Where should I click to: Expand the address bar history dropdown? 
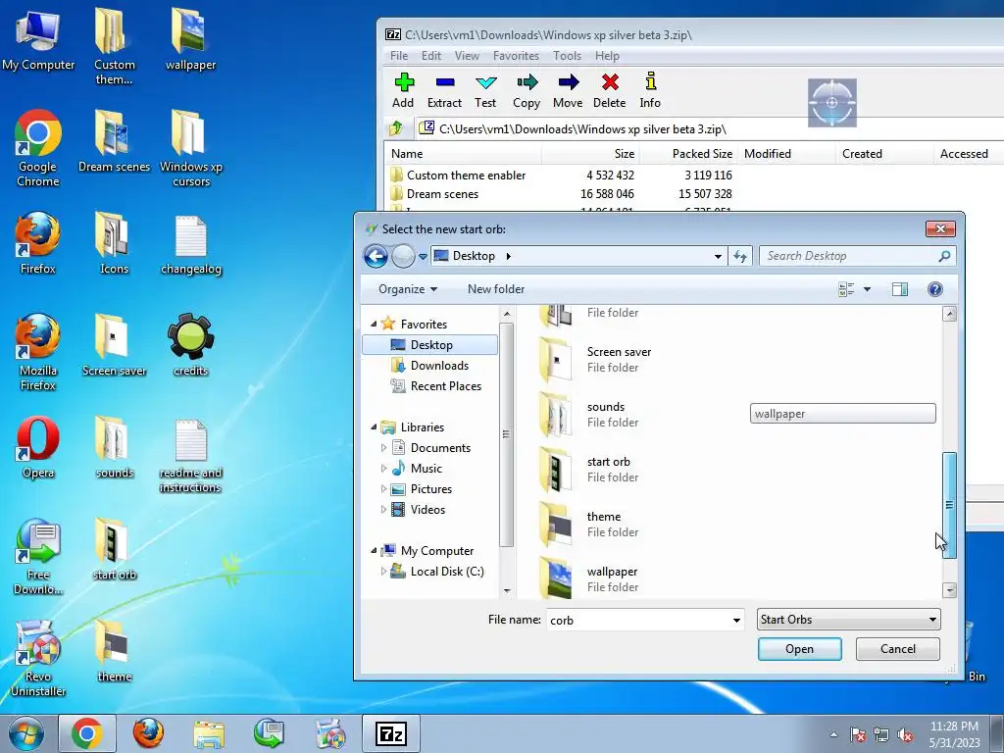(x=718, y=256)
